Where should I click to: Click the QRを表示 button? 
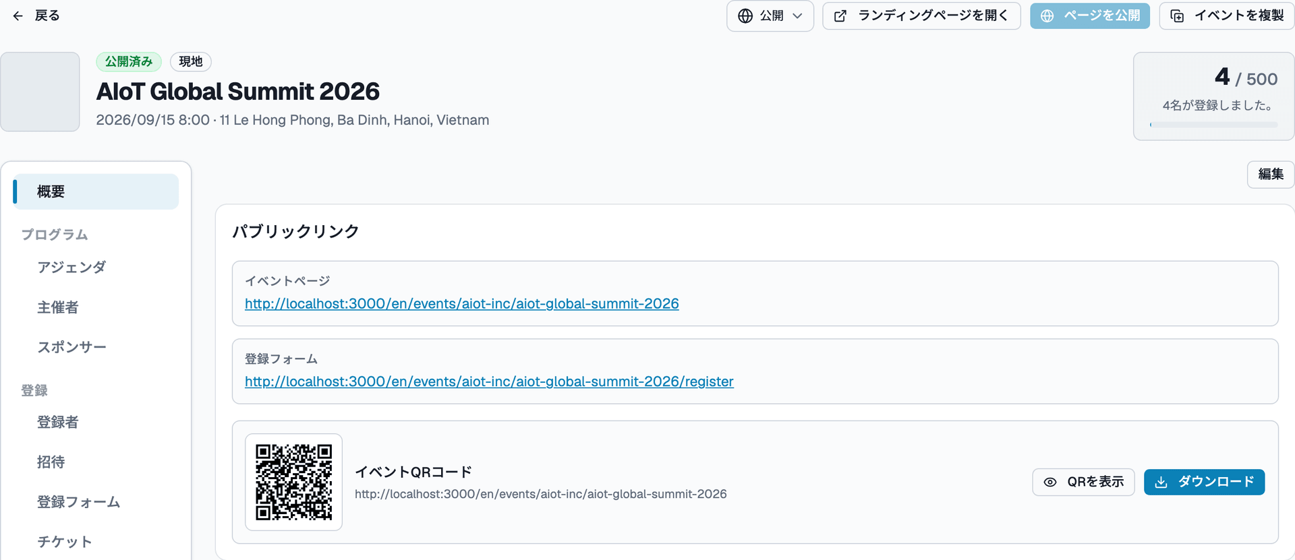click(1084, 482)
